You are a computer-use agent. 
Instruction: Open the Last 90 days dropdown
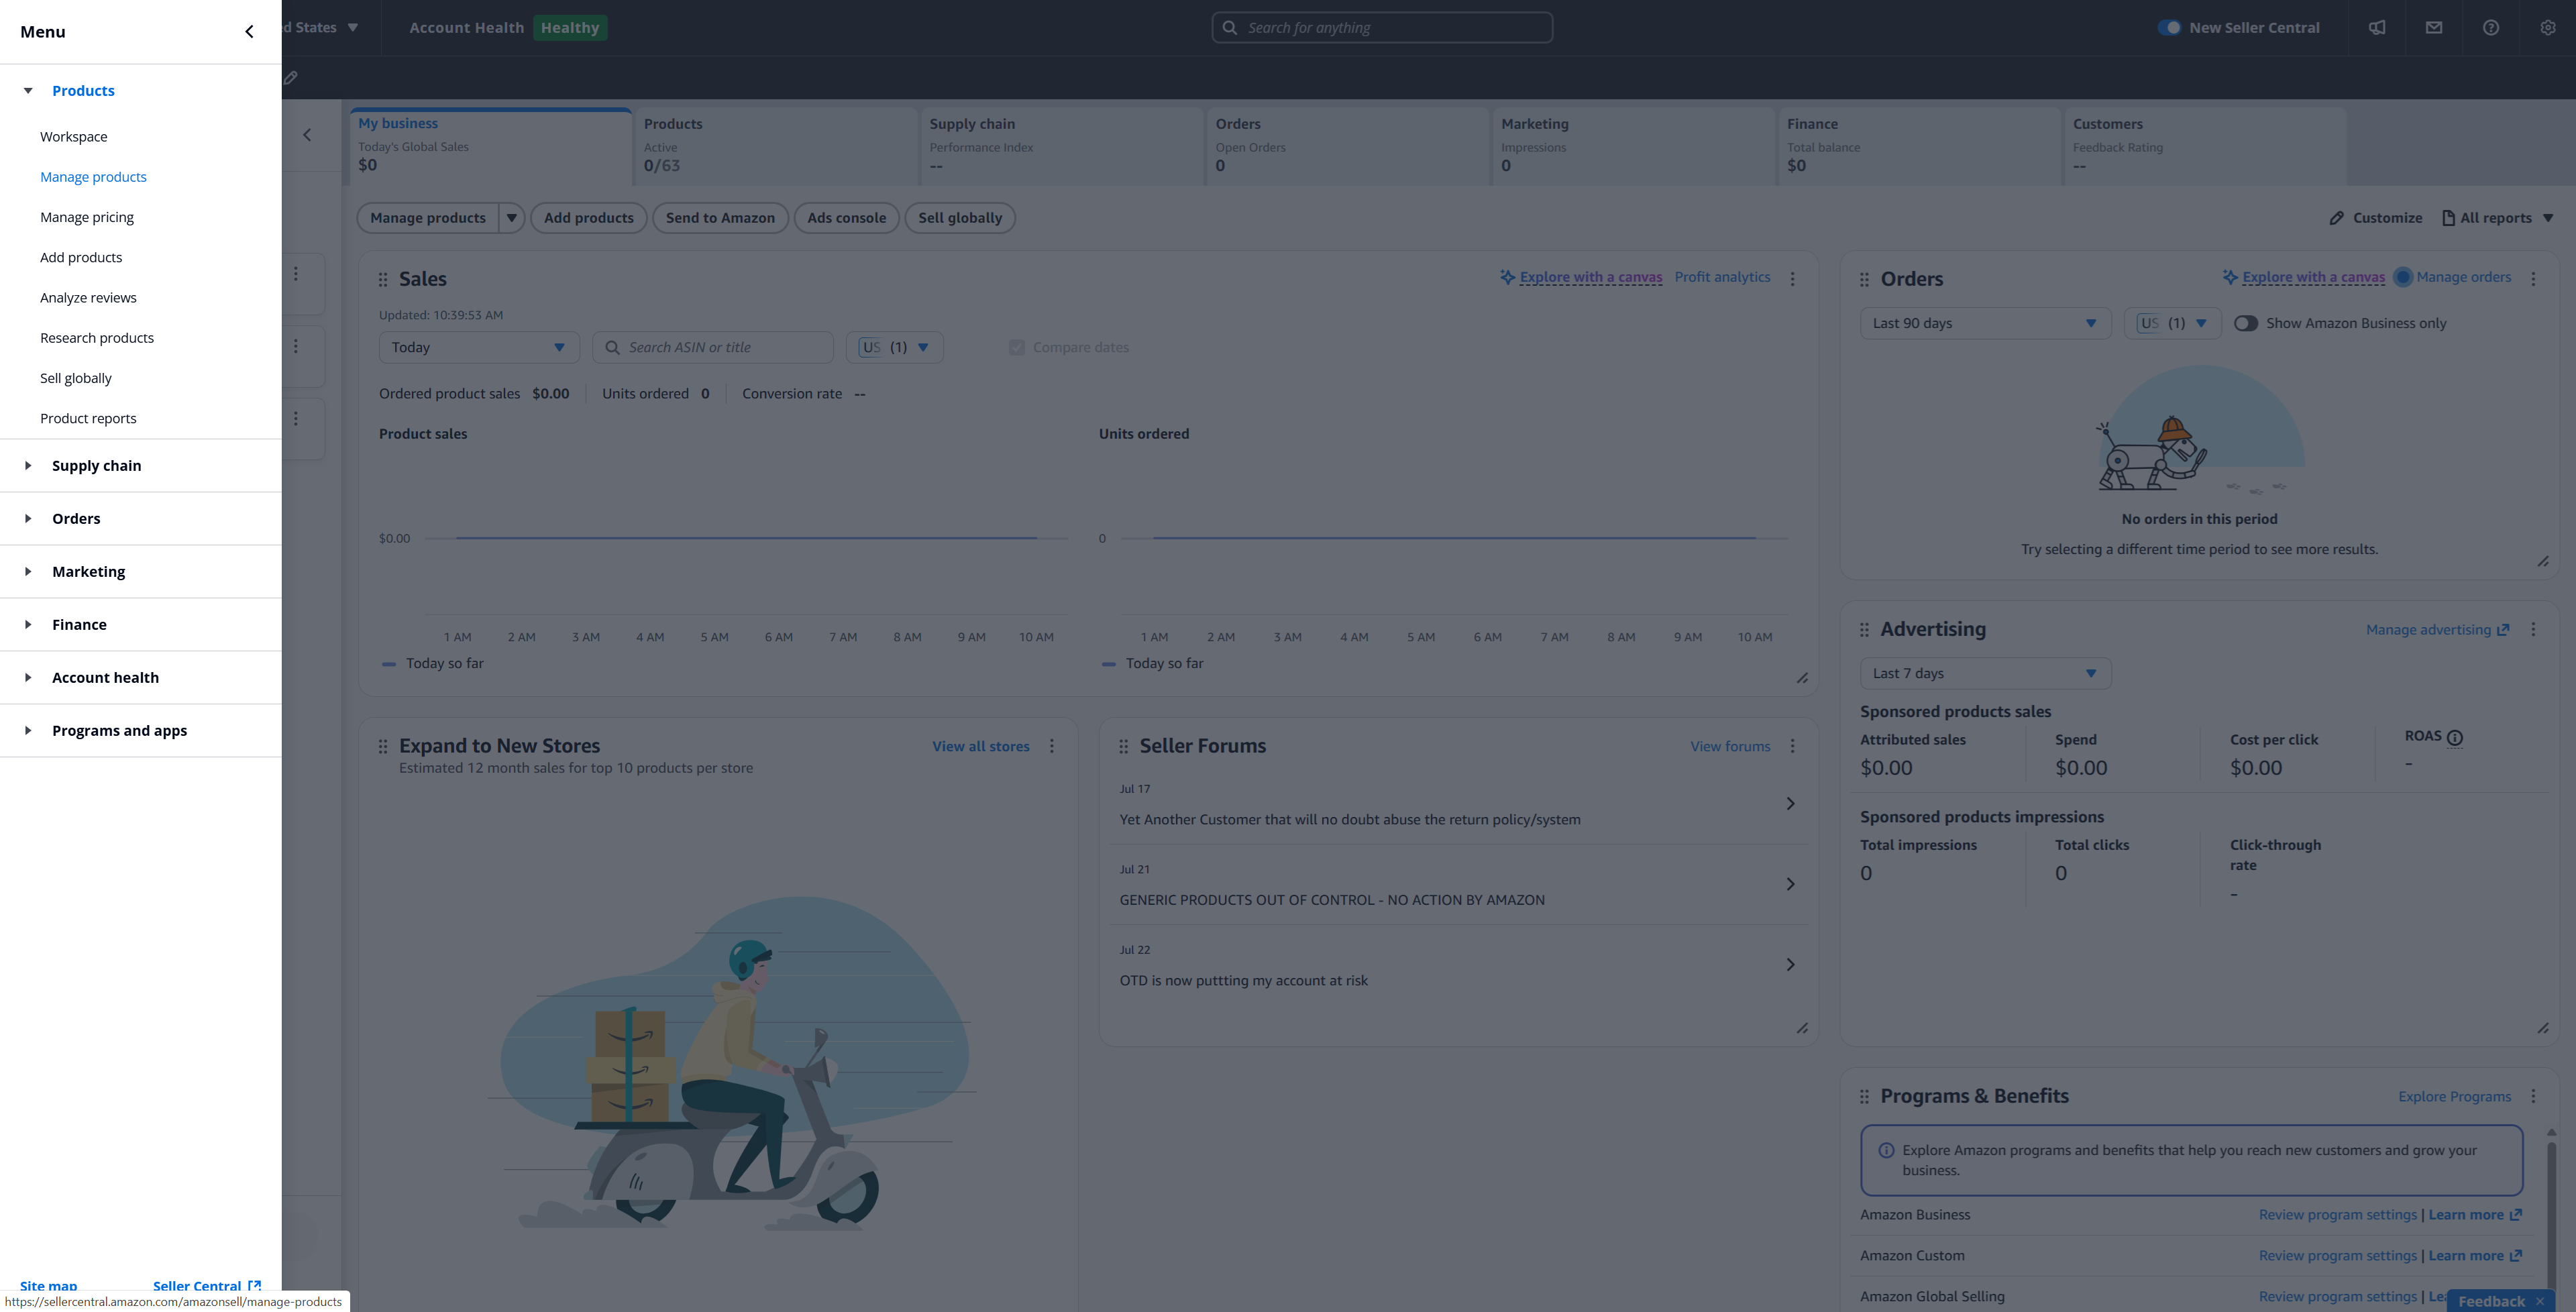[1985, 323]
